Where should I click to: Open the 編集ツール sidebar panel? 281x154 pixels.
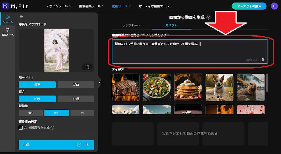(8, 32)
